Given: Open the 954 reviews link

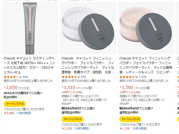Looking at the screenshot, I should pos(83,77).
